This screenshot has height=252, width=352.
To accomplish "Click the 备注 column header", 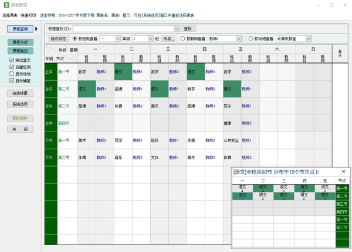I will point(340,54).
